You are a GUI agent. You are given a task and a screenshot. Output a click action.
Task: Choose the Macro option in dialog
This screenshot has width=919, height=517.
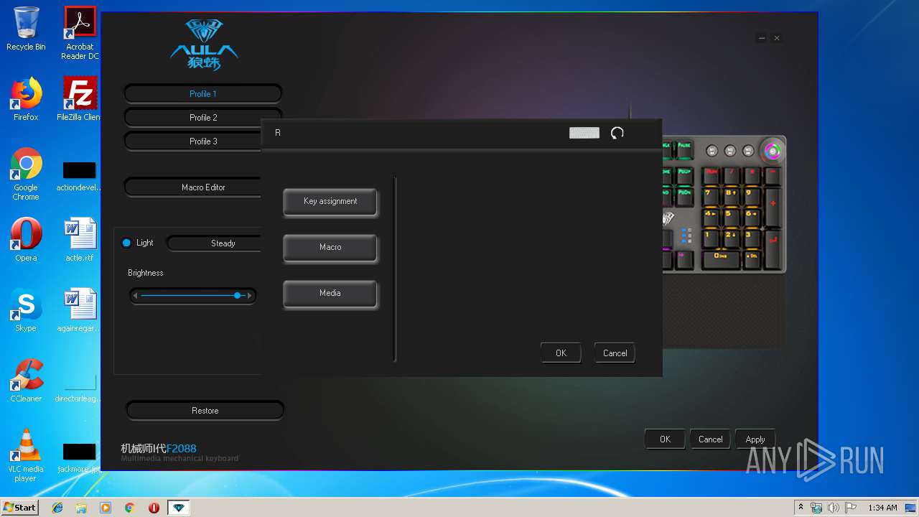[330, 248]
